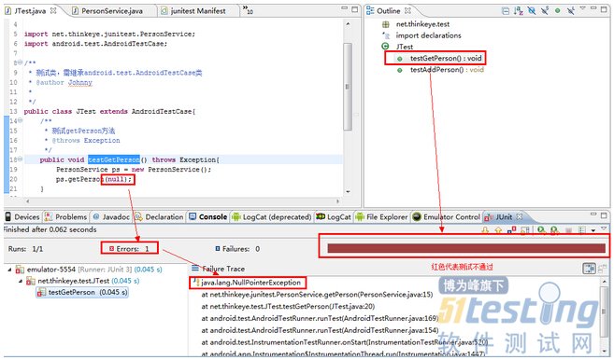The height and width of the screenshot is (360, 614).
Task: Toggle Hide Local Types in Outline
Action: (570, 11)
